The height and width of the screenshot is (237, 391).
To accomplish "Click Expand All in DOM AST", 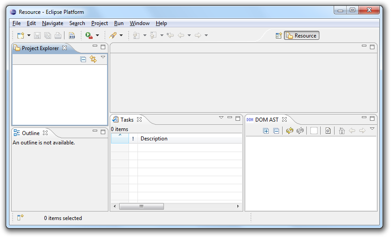I will [266, 131].
